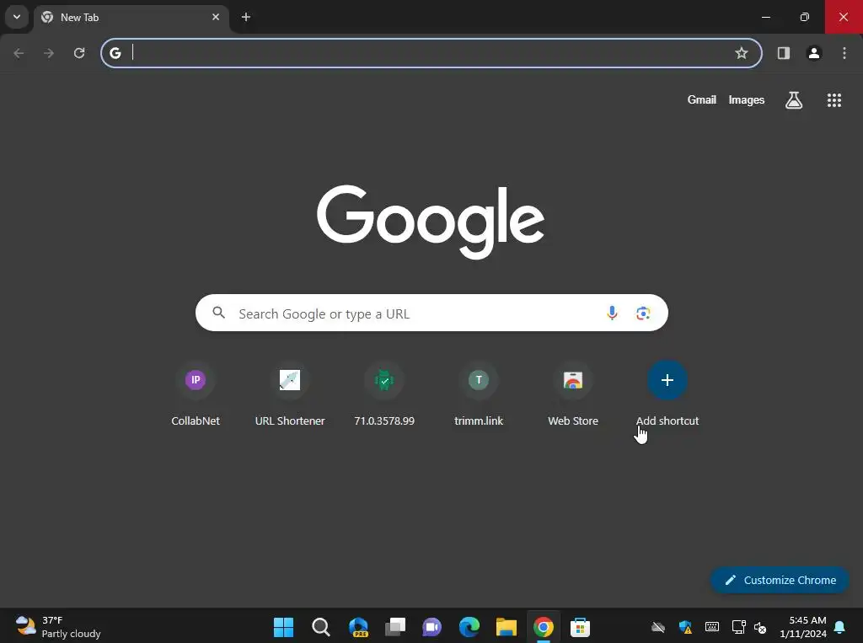Image resolution: width=863 pixels, height=643 pixels.
Task: Click the browser forward arrow
Action: [x=49, y=53]
